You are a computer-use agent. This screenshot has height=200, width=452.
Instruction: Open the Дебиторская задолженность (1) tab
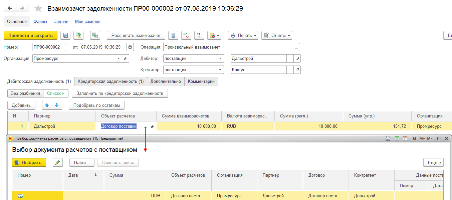click(39, 81)
